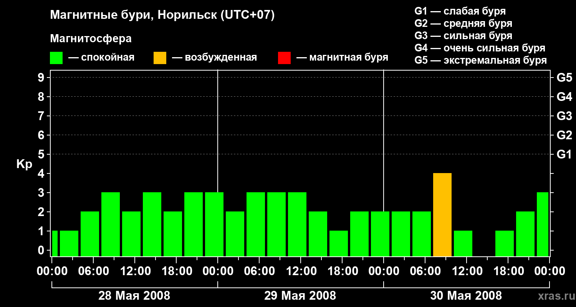The height and width of the screenshot is (307, 576).
Task: Click the 'G5' right-axis tick label
Action: 564,78
